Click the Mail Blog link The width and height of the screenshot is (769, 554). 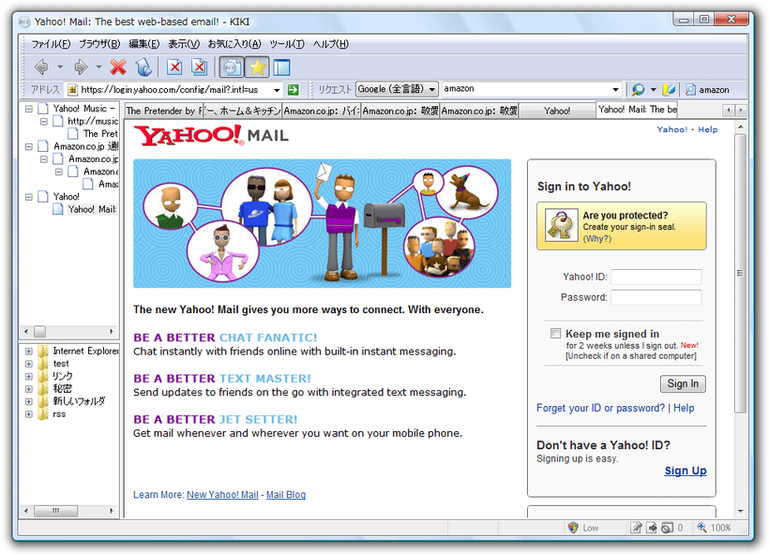point(286,495)
